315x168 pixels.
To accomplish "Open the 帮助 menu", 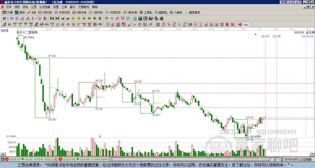I will pos(95,7).
